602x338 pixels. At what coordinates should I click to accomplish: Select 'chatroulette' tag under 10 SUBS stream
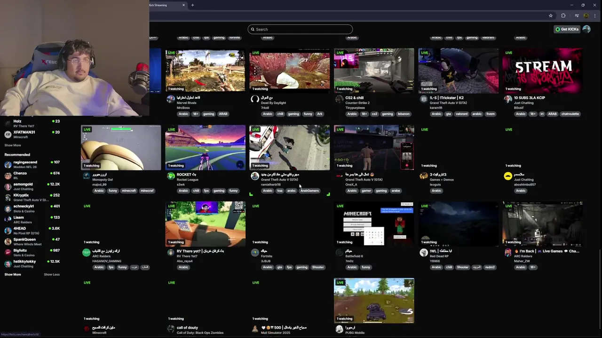click(570, 114)
